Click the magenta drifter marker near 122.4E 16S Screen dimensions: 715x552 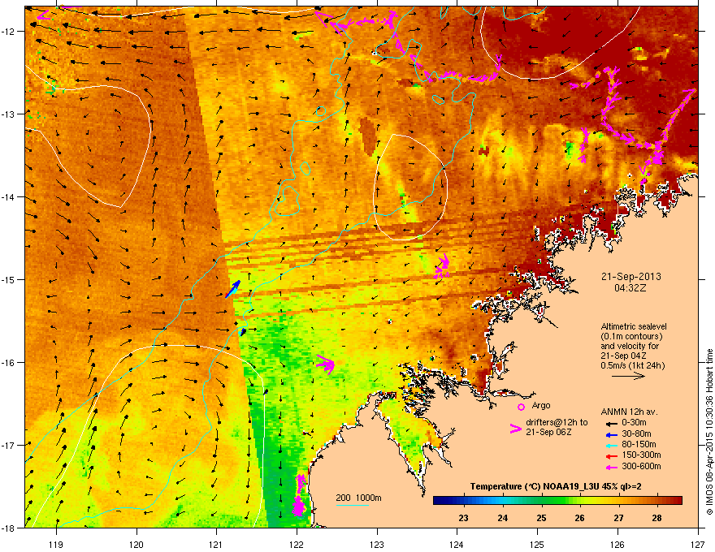coord(327,364)
